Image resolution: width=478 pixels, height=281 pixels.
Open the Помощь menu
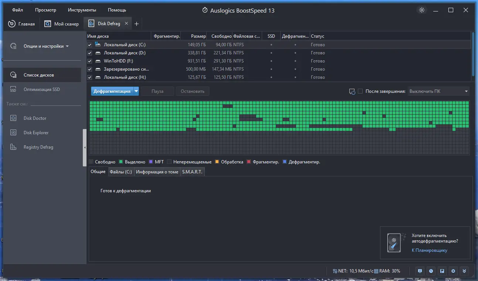(x=117, y=10)
